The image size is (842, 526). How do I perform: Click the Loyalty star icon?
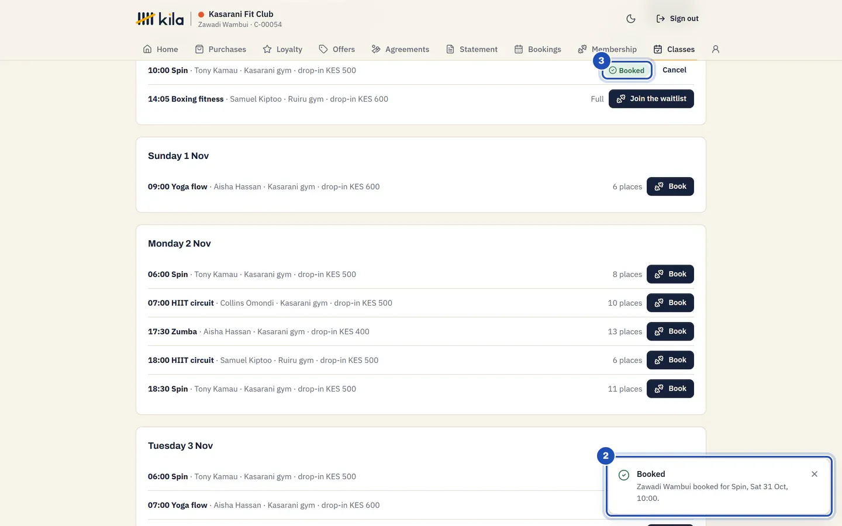tap(267, 49)
